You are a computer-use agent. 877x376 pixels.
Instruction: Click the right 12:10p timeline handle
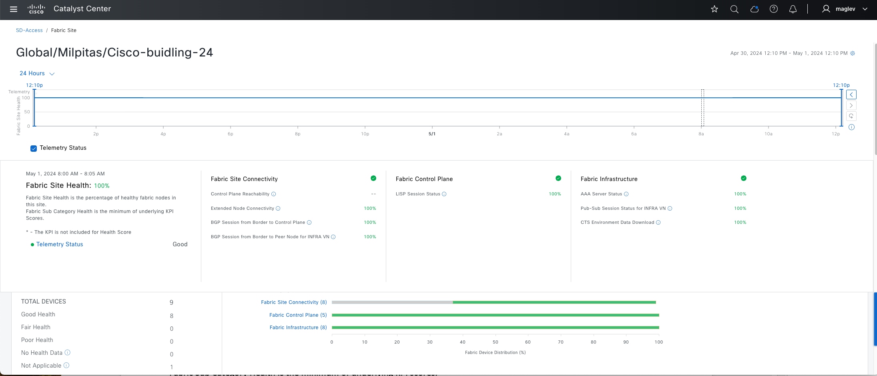click(x=841, y=108)
